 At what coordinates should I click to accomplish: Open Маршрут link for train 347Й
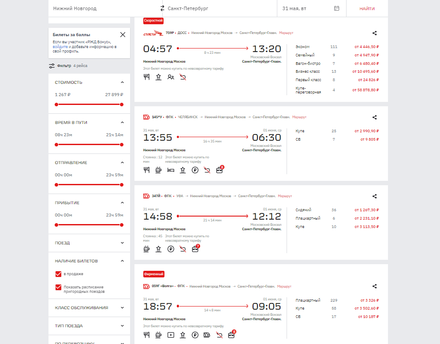click(x=285, y=196)
